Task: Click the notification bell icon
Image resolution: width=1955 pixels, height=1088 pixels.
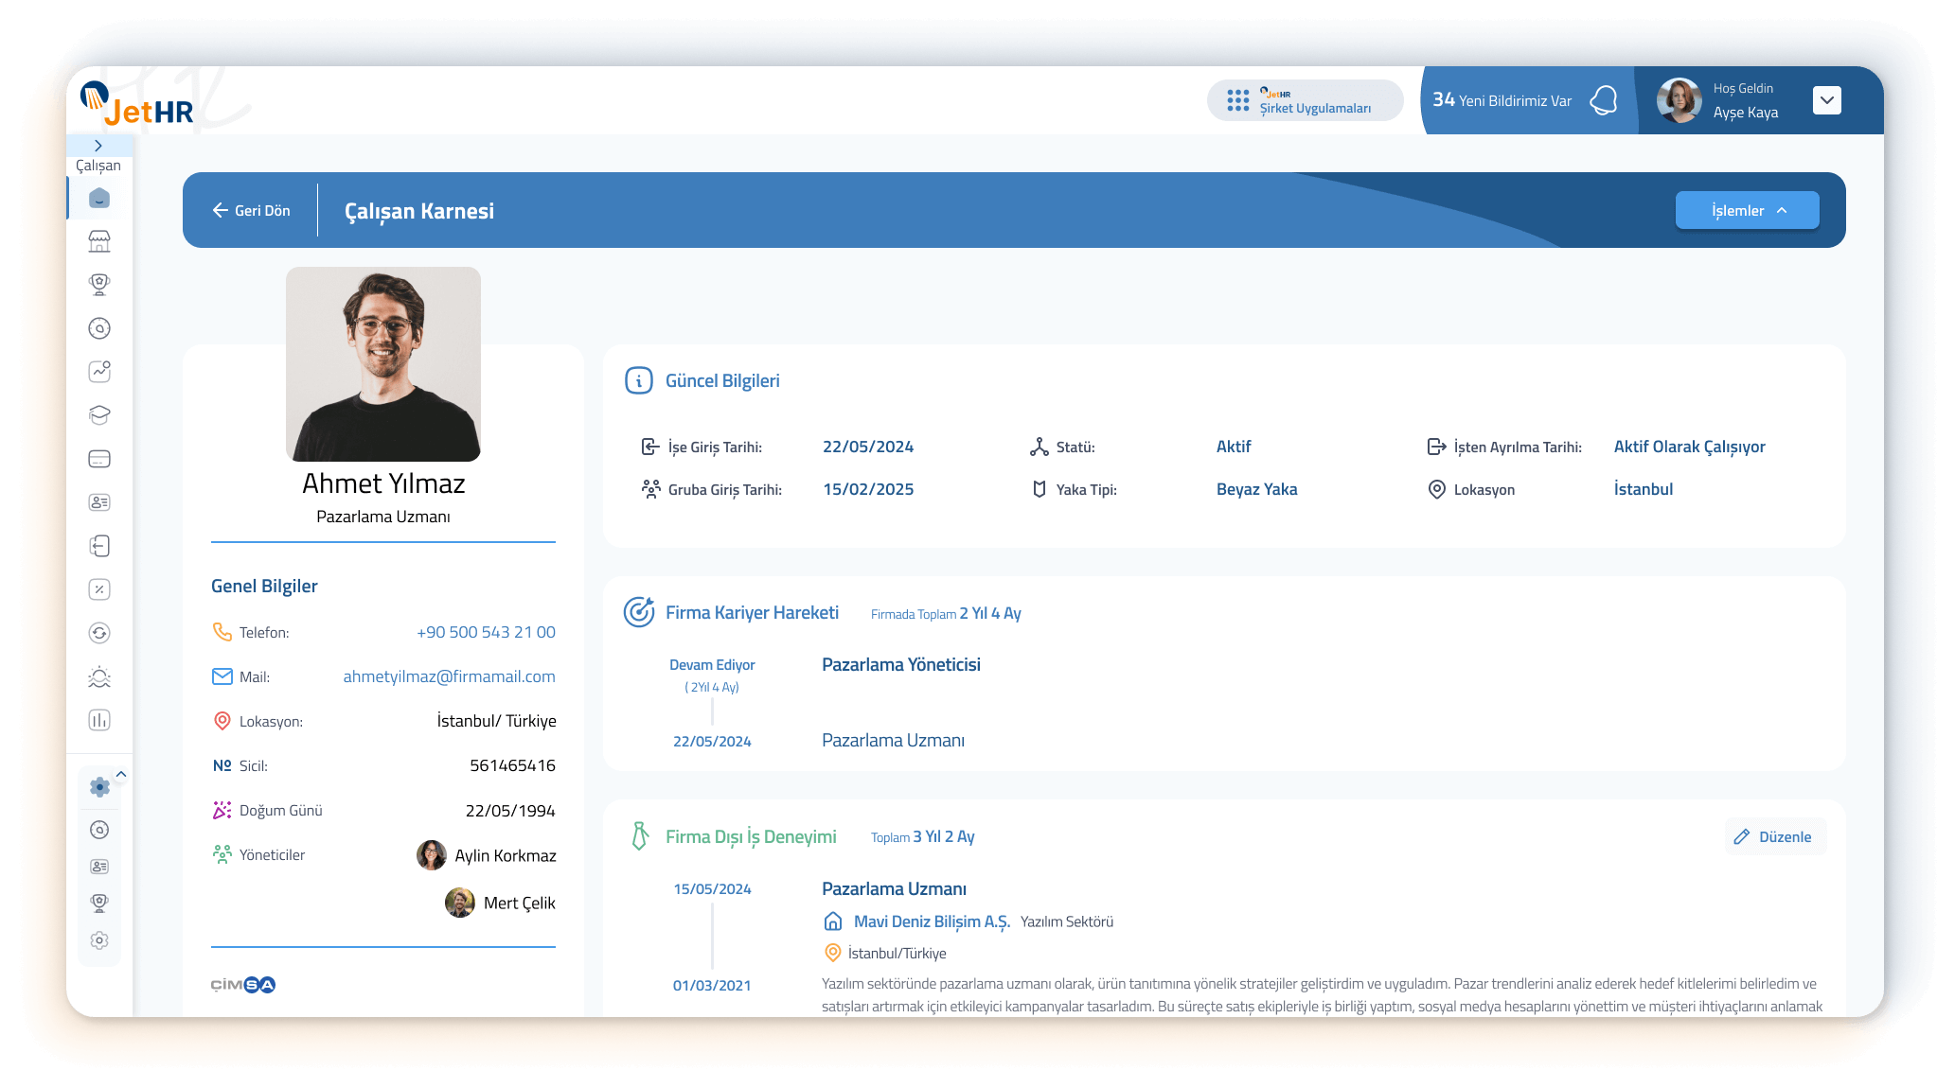Action: [x=1603, y=100]
